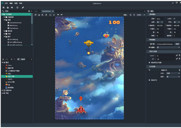This screenshot has height=128, width=181.
Task: Click the save project toolbar icon
Action: (12, 8)
